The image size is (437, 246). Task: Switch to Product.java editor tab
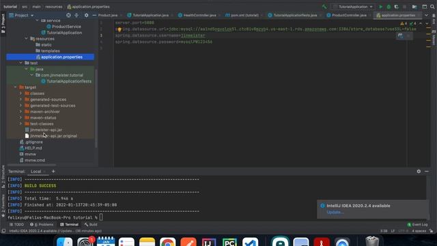[x=108, y=15]
